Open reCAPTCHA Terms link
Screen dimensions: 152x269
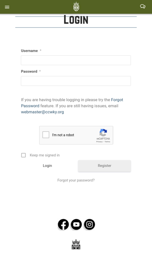point(107,142)
